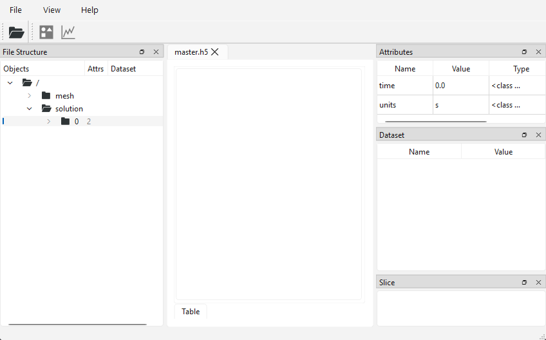546x340 pixels.
Task: Click the Dataset panel Value header
Action: (503, 151)
